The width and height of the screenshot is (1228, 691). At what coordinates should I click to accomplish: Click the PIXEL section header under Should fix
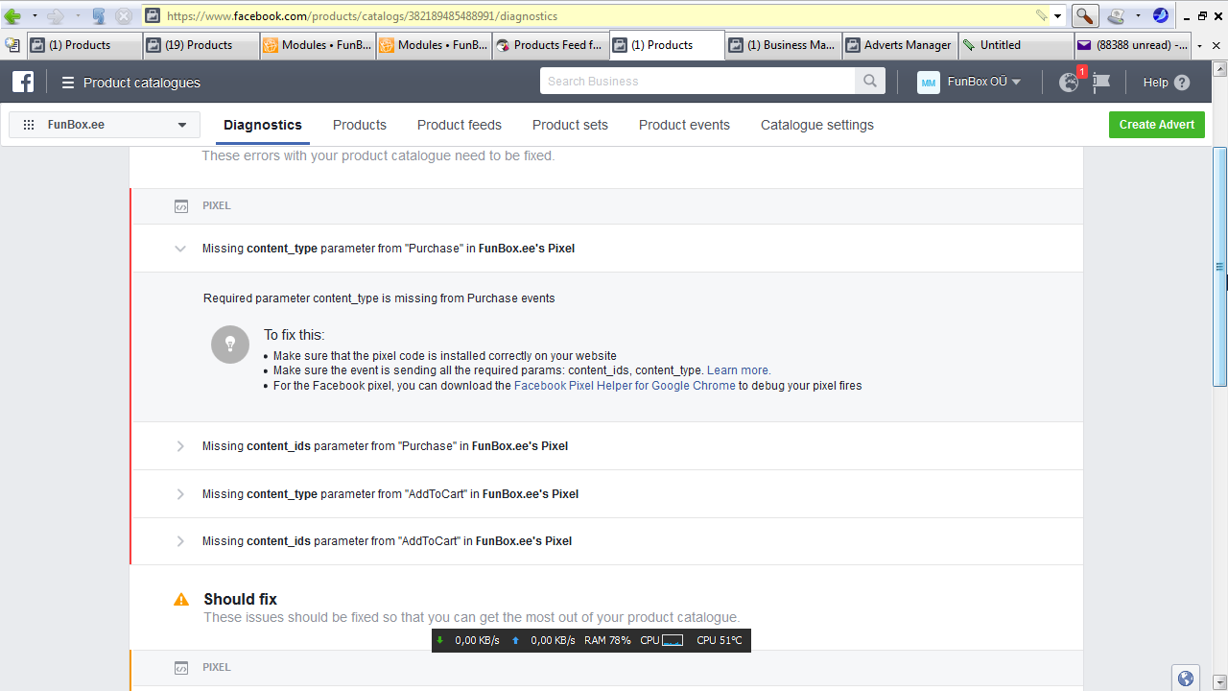pyautogui.click(x=606, y=668)
